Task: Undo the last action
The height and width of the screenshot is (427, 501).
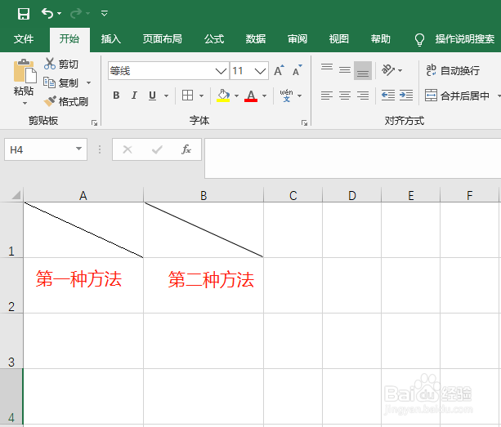Action: 47,13
